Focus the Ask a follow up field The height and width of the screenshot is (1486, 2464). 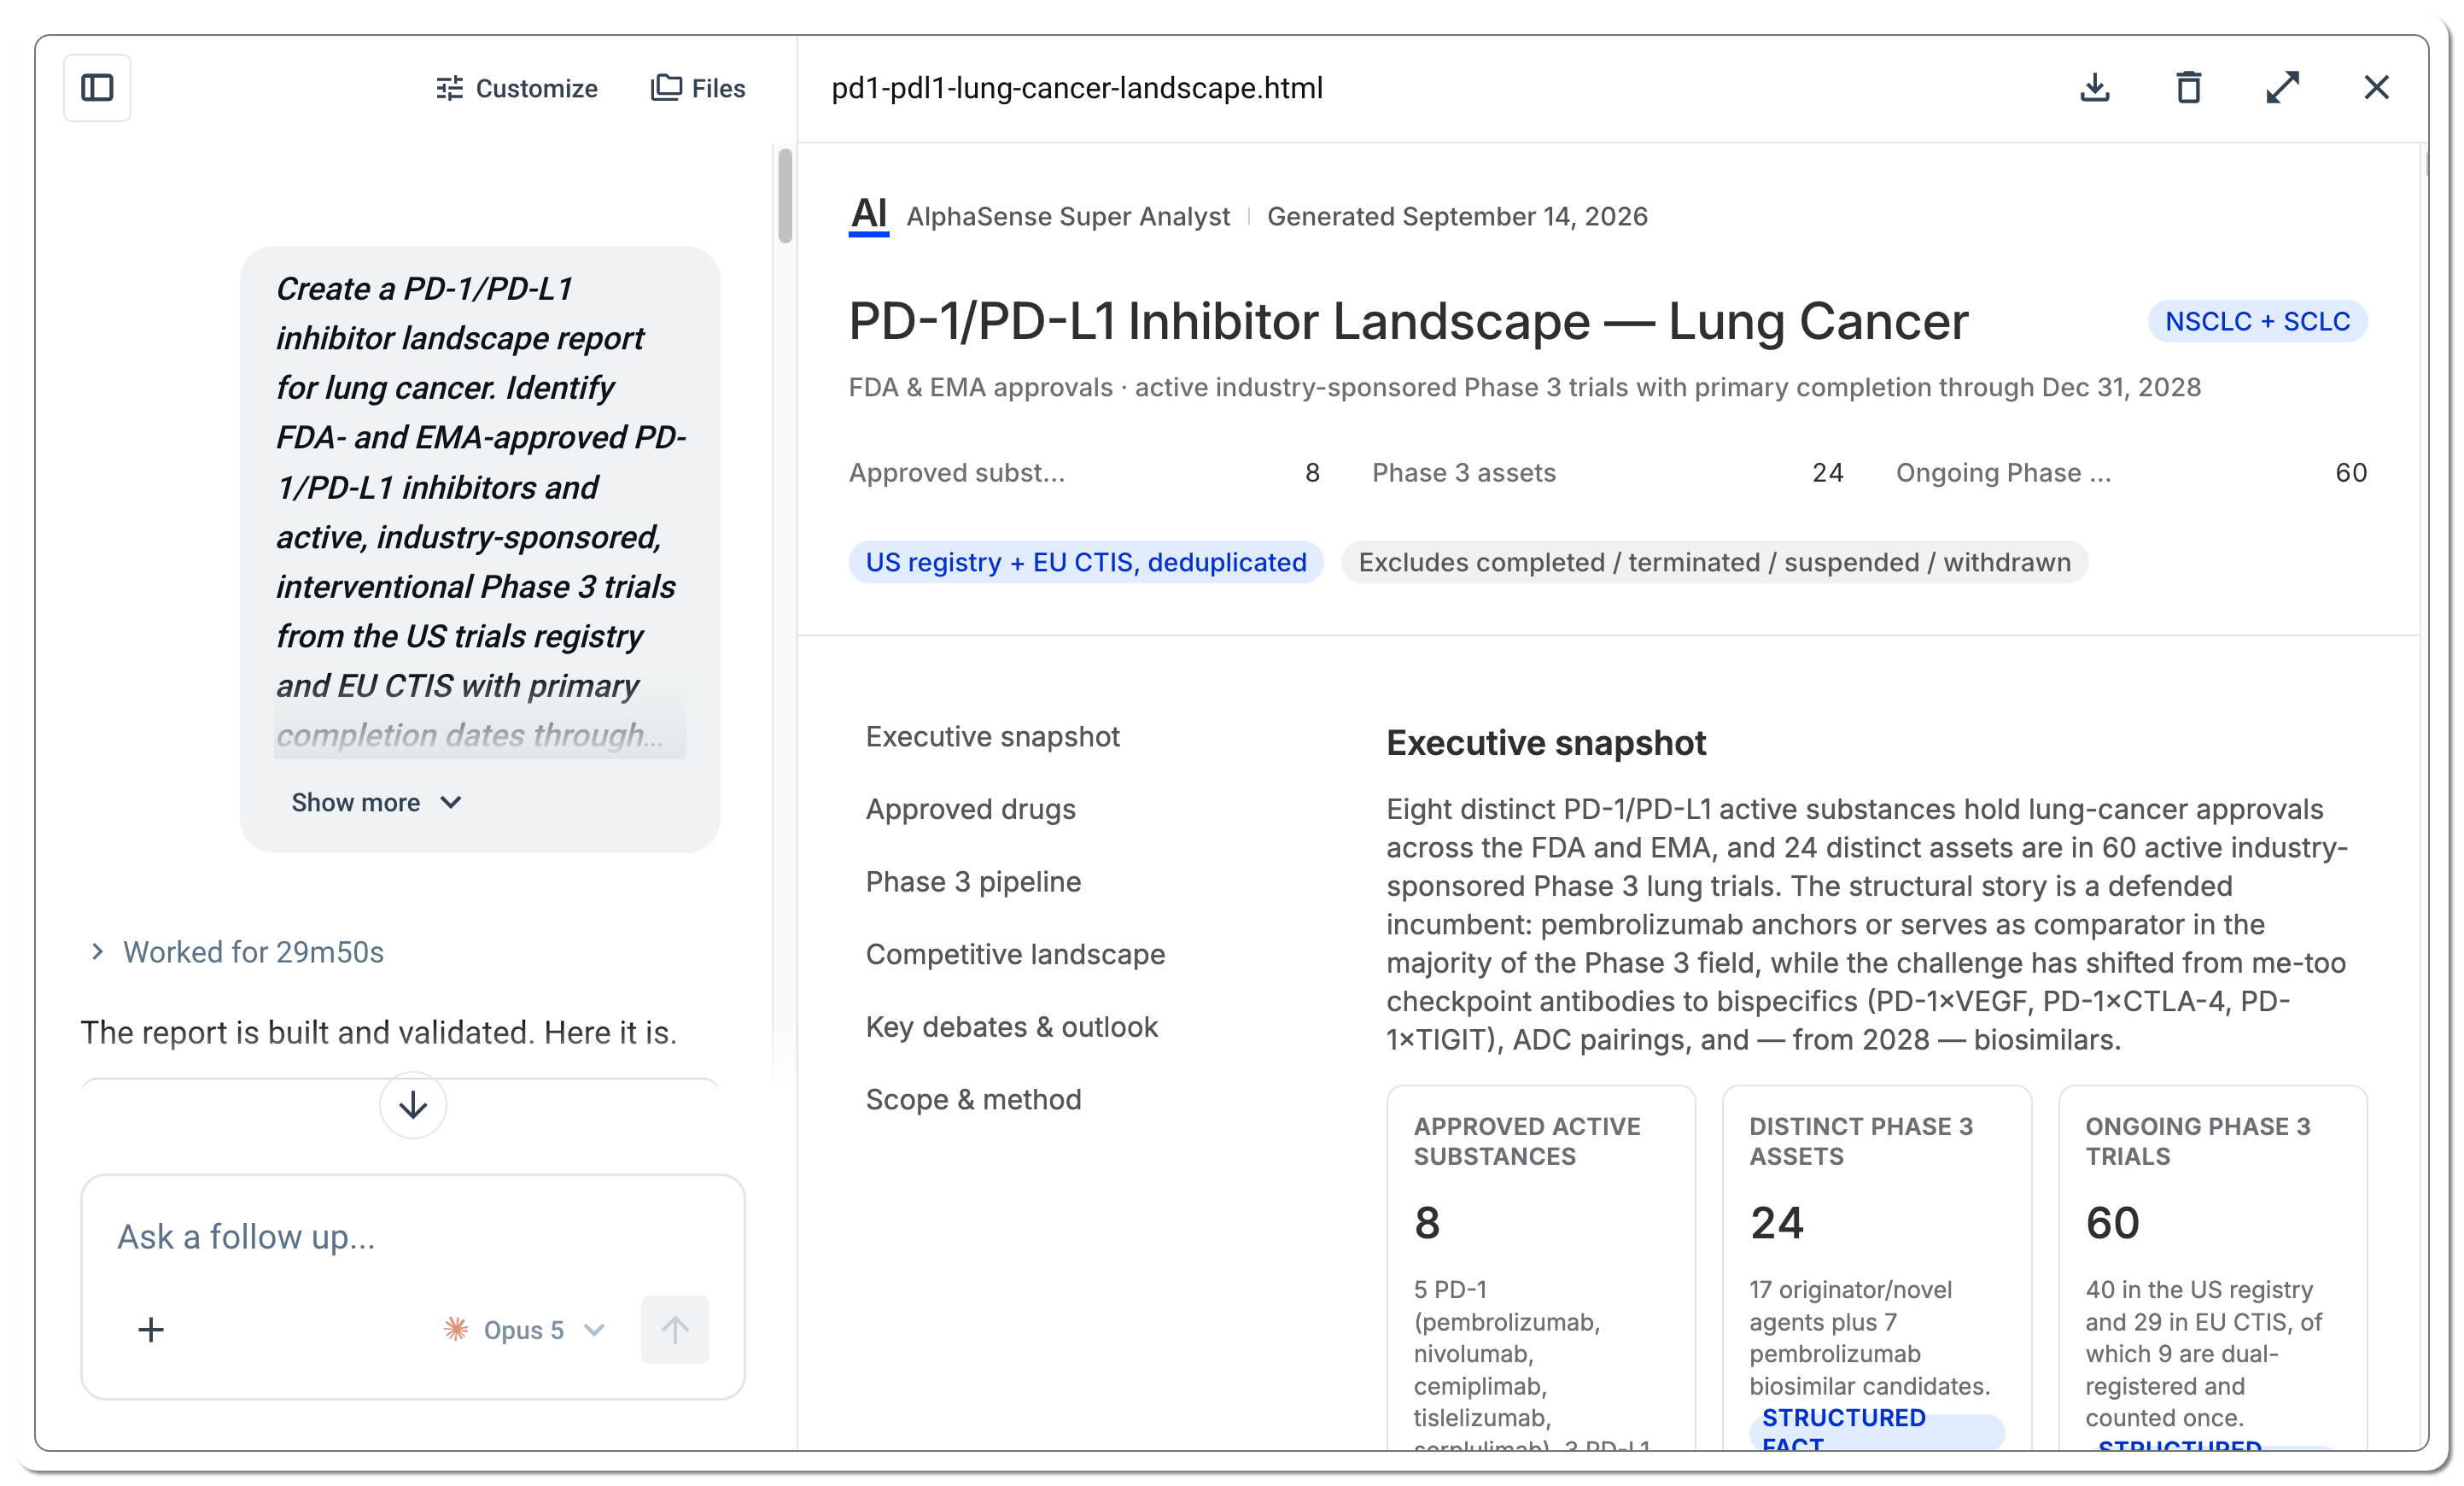click(413, 1236)
